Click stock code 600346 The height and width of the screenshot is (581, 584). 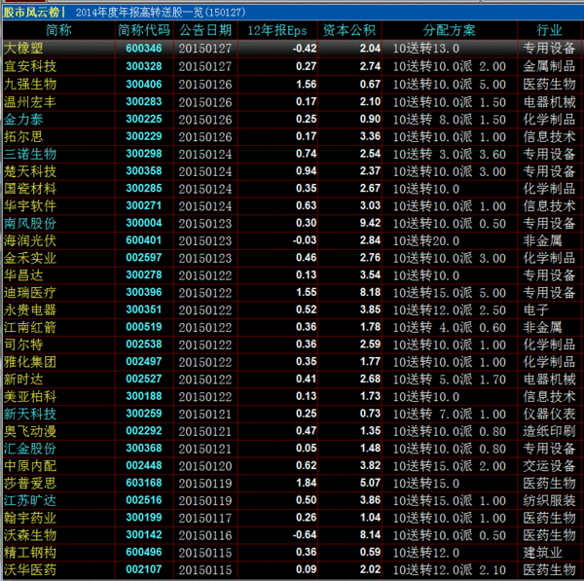144,48
